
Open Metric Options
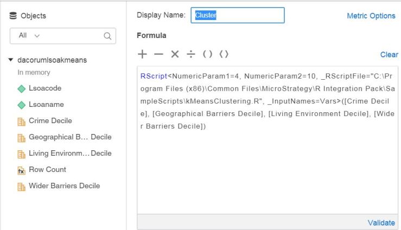coord(371,16)
